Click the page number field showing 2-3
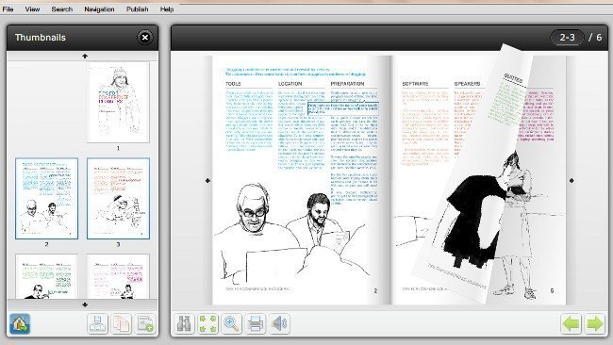The width and height of the screenshot is (613, 345). point(567,38)
